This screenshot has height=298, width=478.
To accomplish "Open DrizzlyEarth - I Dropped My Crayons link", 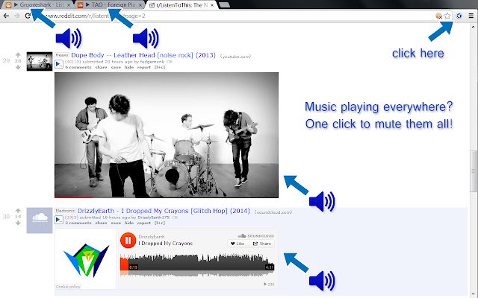I will pos(164,211).
